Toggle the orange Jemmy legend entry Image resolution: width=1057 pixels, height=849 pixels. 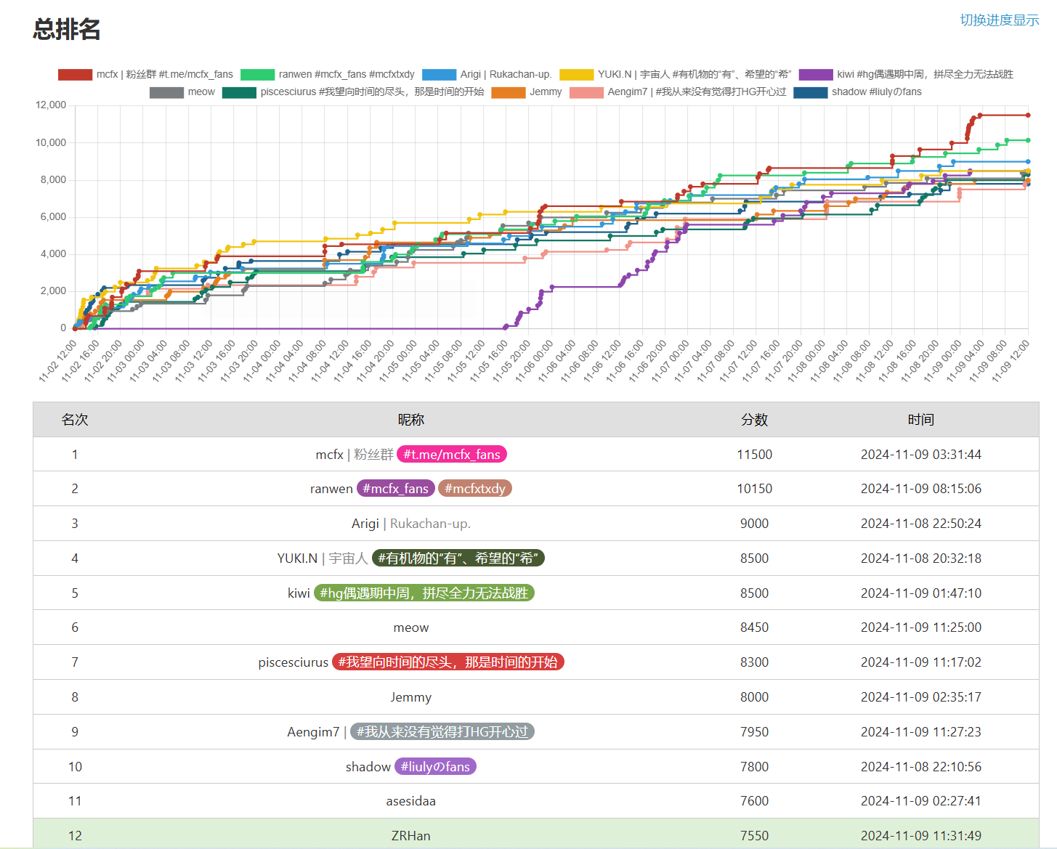527,92
